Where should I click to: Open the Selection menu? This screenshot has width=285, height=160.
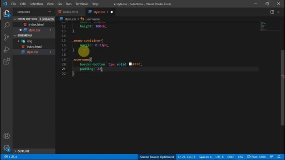pos(36,4)
